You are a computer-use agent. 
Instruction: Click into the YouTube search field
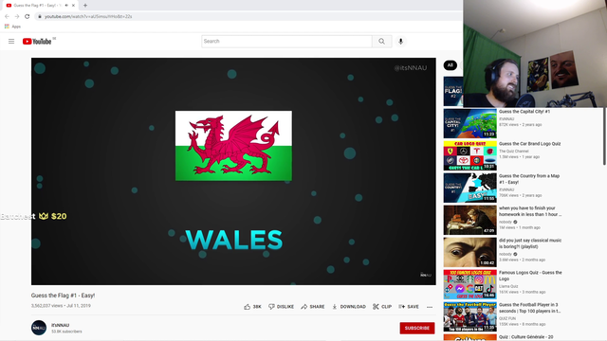pos(286,42)
